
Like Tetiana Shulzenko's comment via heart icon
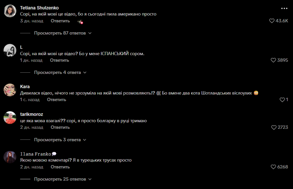pyautogui.click(x=272, y=21)
